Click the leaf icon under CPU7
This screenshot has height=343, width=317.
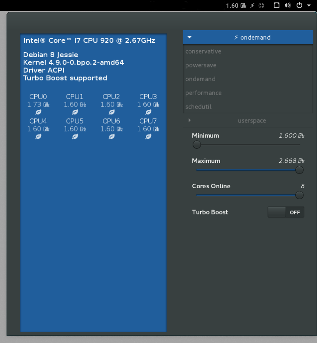click(x=148, y=137)
